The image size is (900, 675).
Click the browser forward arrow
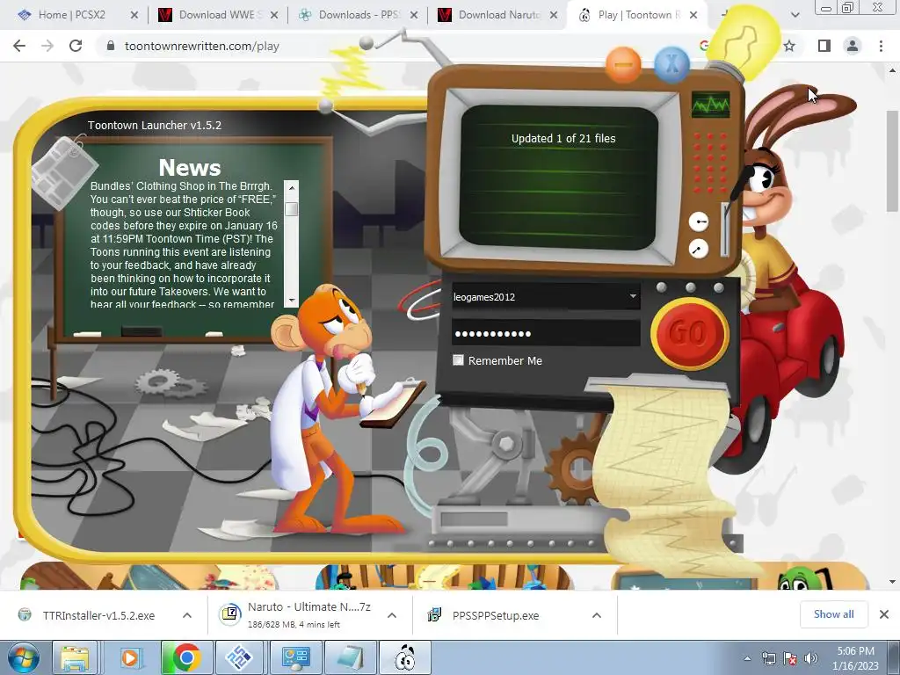coord(47,46)
